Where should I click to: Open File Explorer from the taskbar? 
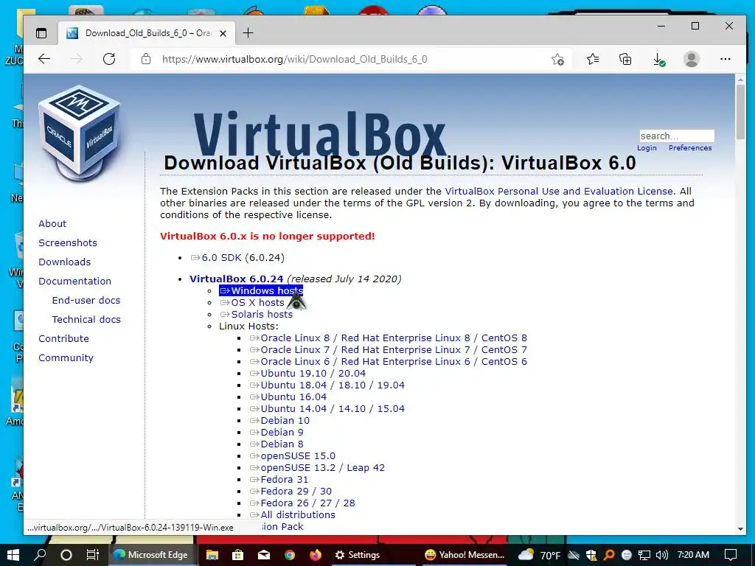pos(212,555)
